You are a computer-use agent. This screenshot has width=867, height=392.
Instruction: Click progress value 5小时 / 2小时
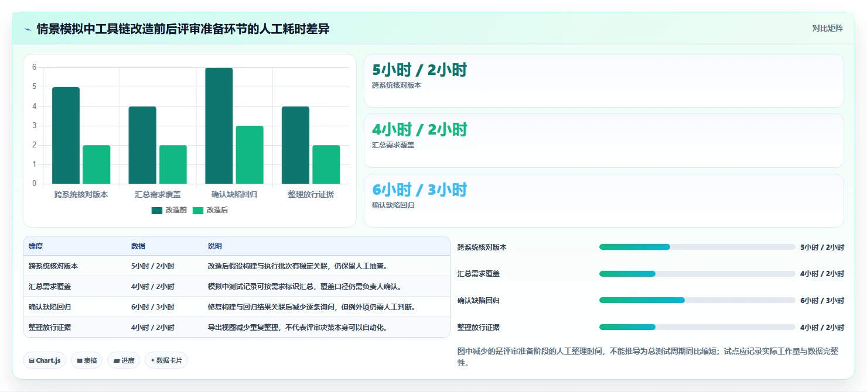[x=822, y=247]
